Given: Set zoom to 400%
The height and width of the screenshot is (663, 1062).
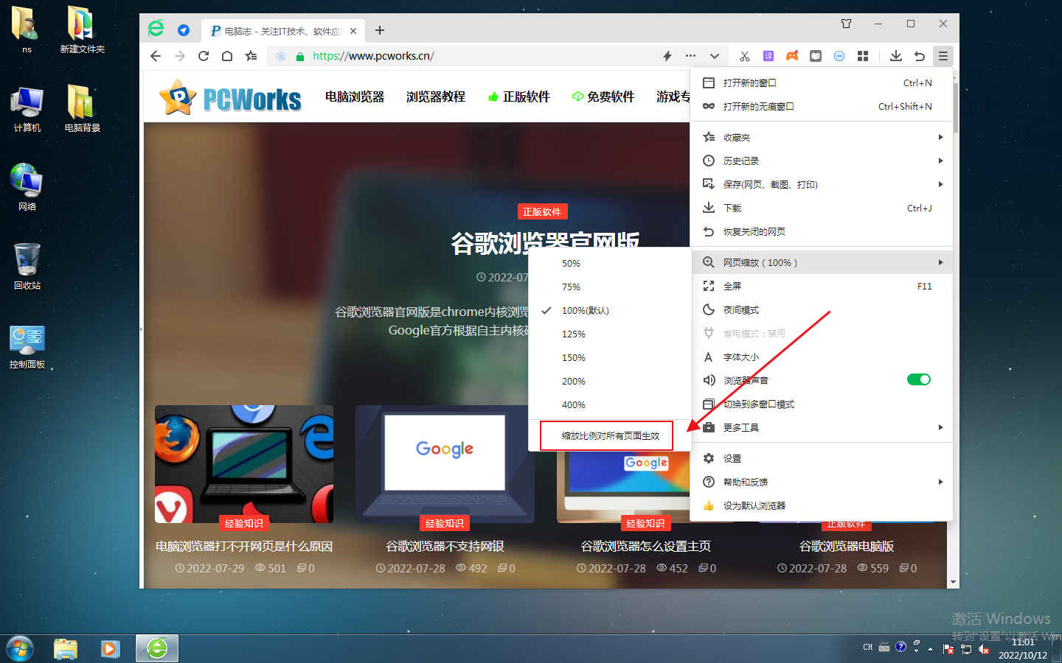Looking at the screenshot, I should 609,404.
